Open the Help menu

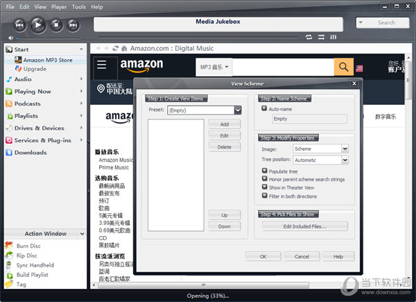tap(97, 7)
